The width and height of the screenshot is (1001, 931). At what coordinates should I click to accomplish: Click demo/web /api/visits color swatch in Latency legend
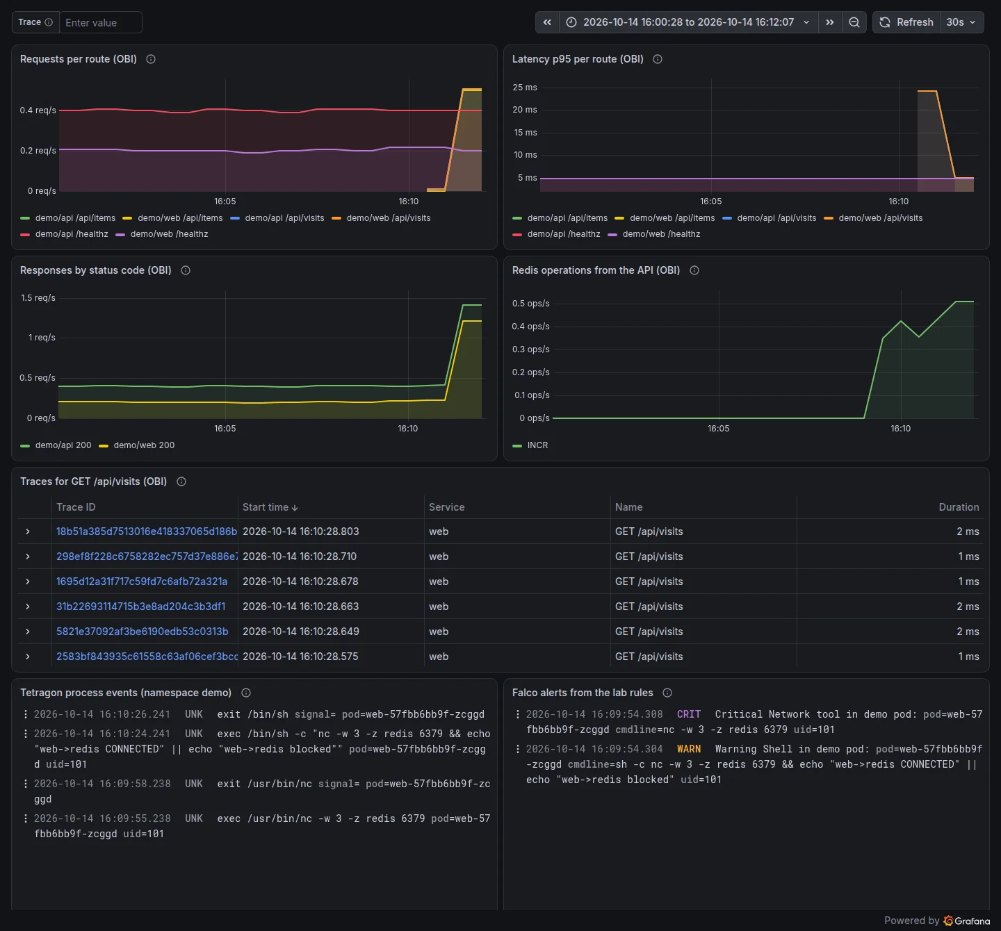click(829, 218)
